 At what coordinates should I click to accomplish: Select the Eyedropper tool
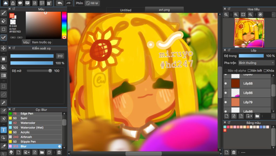(4, 146)
